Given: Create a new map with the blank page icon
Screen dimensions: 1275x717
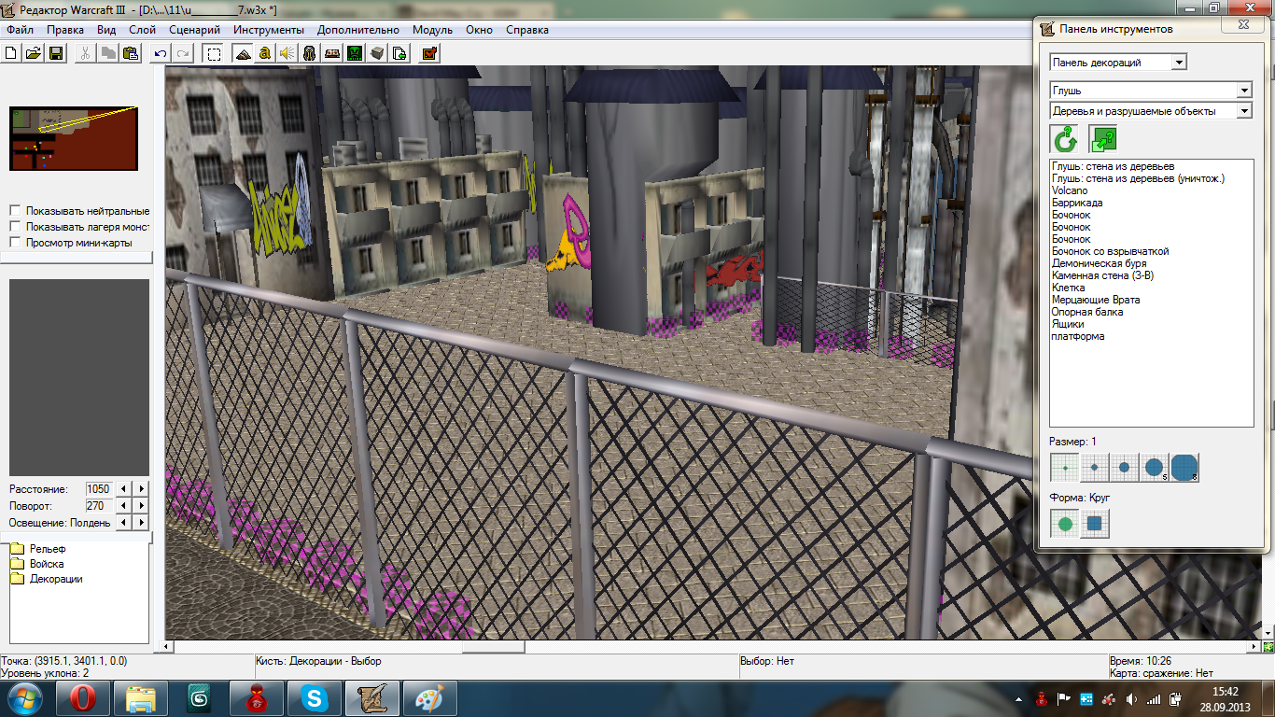Looking at the screenshot, I should pyautogui.click(x=11, y=53).
